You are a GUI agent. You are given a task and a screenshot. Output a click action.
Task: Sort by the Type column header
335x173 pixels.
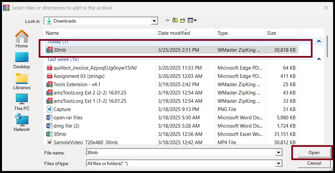tap(240, 33)
